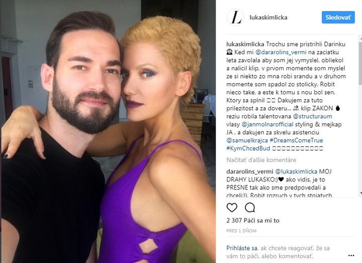Load more comments via Načítať ďalšie komentáre
Image resolution: width=362 pixels, height=263 pixels.
261,160
